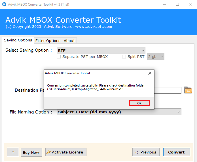
Task: Close the main Advik Toolkit window
Action: [x=190, y=5]
